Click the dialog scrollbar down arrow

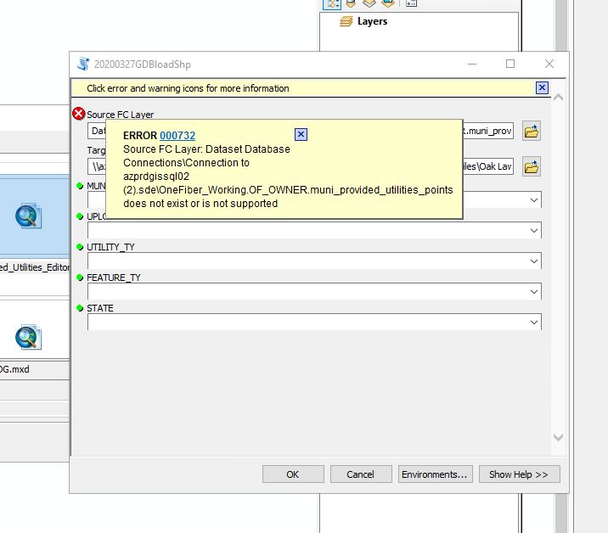559,438
